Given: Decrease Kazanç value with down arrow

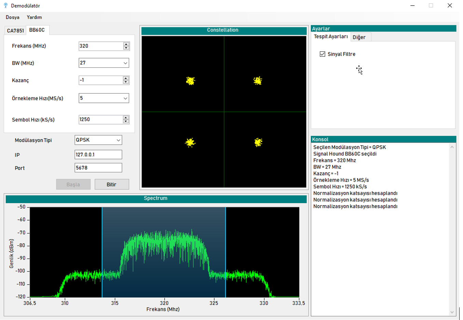Looking at the screenshot, I should 126,82.
